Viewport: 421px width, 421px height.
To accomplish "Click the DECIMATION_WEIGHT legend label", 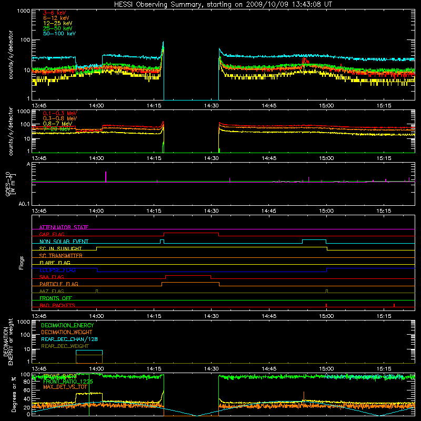I will pos(67,333).
